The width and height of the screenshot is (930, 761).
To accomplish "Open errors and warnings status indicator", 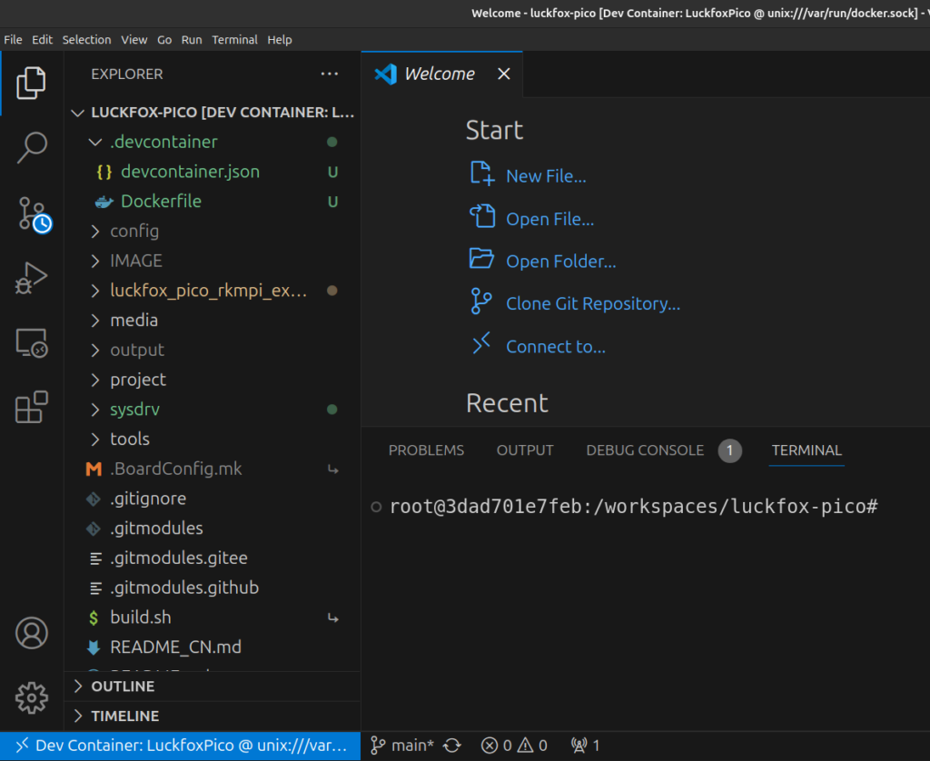I will 514,746.
